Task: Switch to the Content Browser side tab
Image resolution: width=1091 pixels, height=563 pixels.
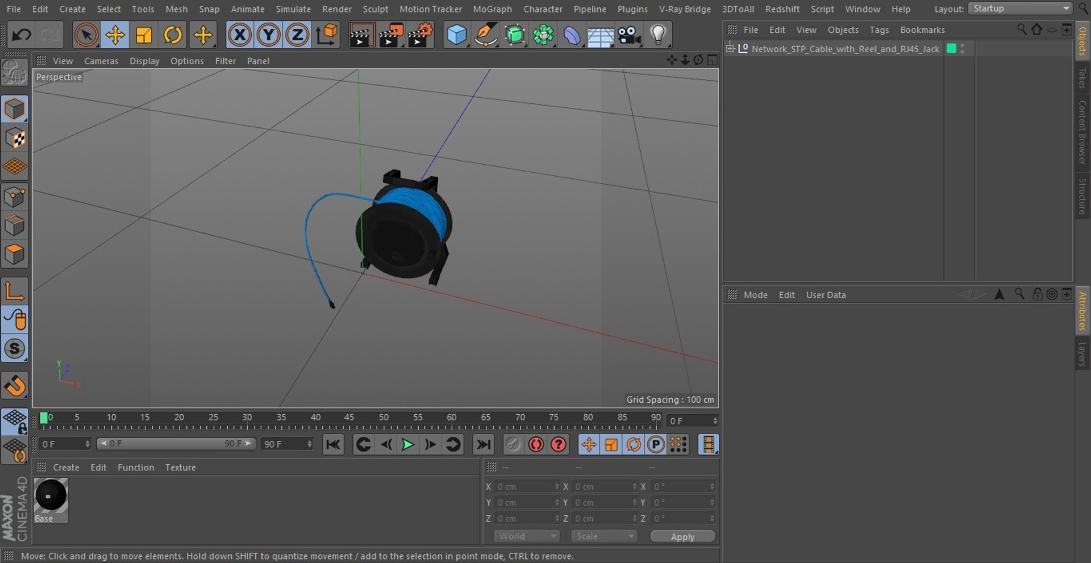Action: pos(1082,132)
